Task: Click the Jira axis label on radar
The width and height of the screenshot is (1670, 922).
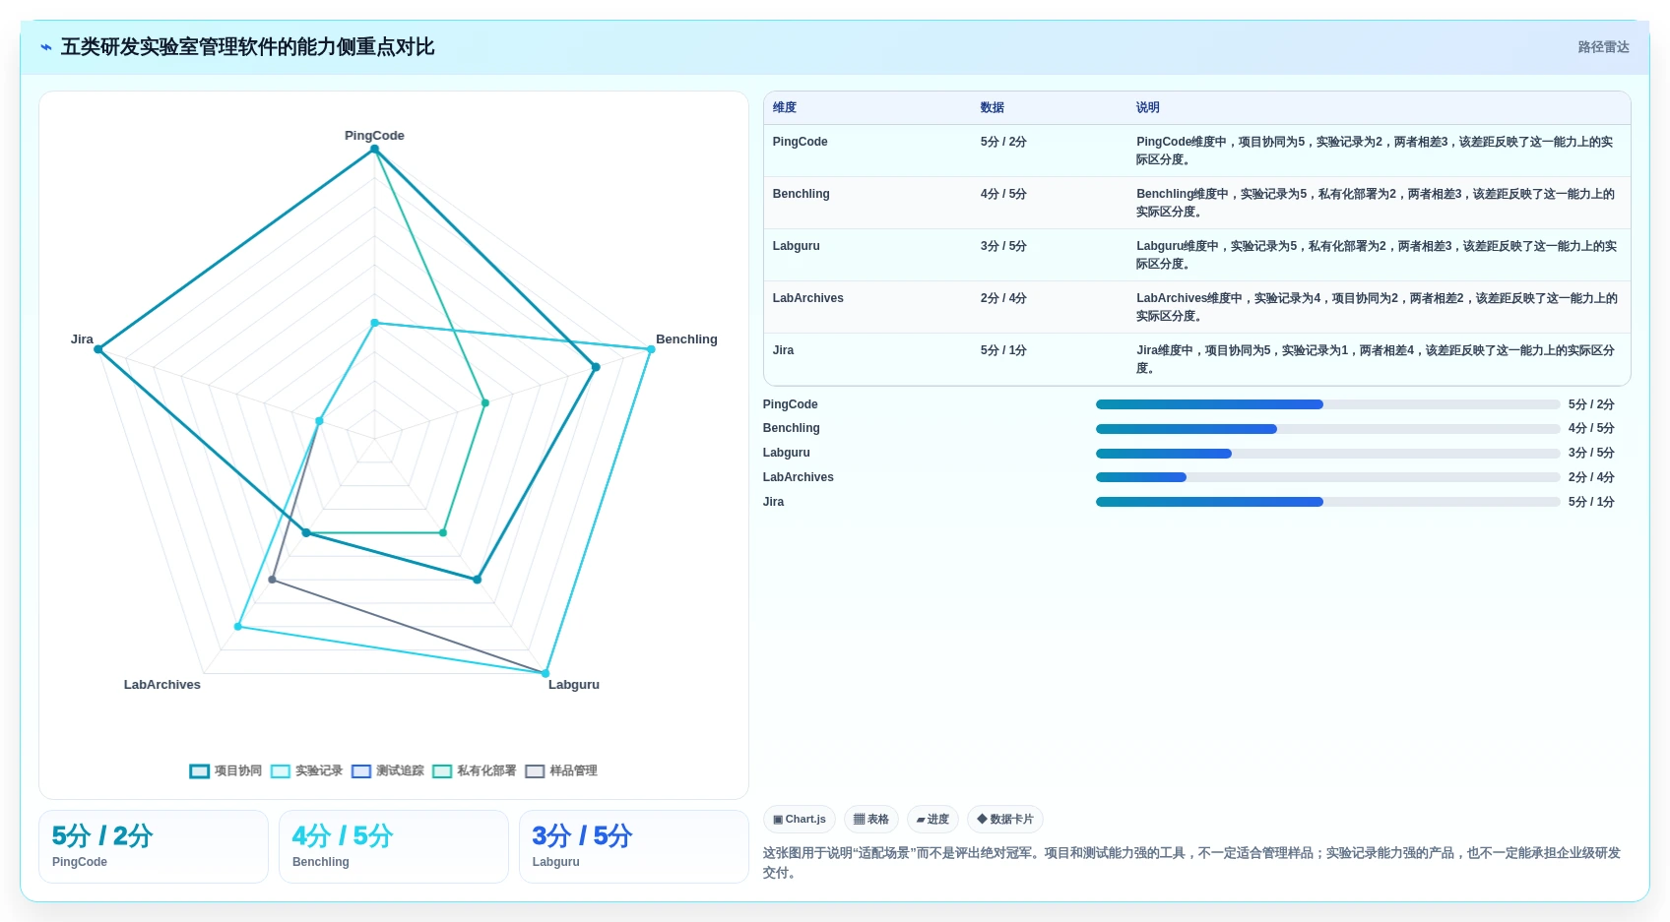Action: (x=82, y=339)
